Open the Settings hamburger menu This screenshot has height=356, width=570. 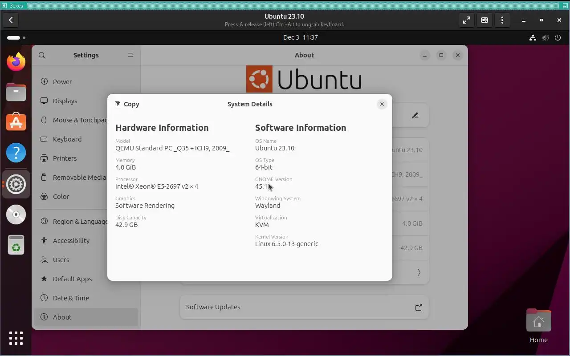click(x=130, y=55)
